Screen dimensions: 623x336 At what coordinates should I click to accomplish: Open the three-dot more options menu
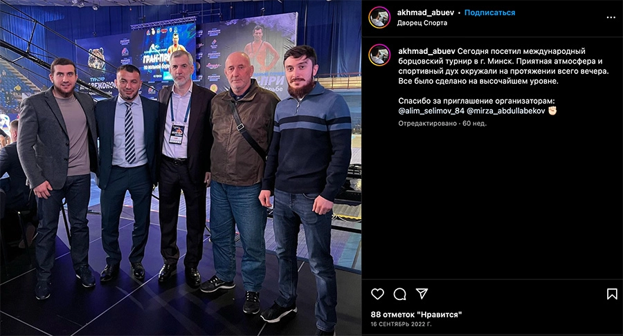point(611,17)
